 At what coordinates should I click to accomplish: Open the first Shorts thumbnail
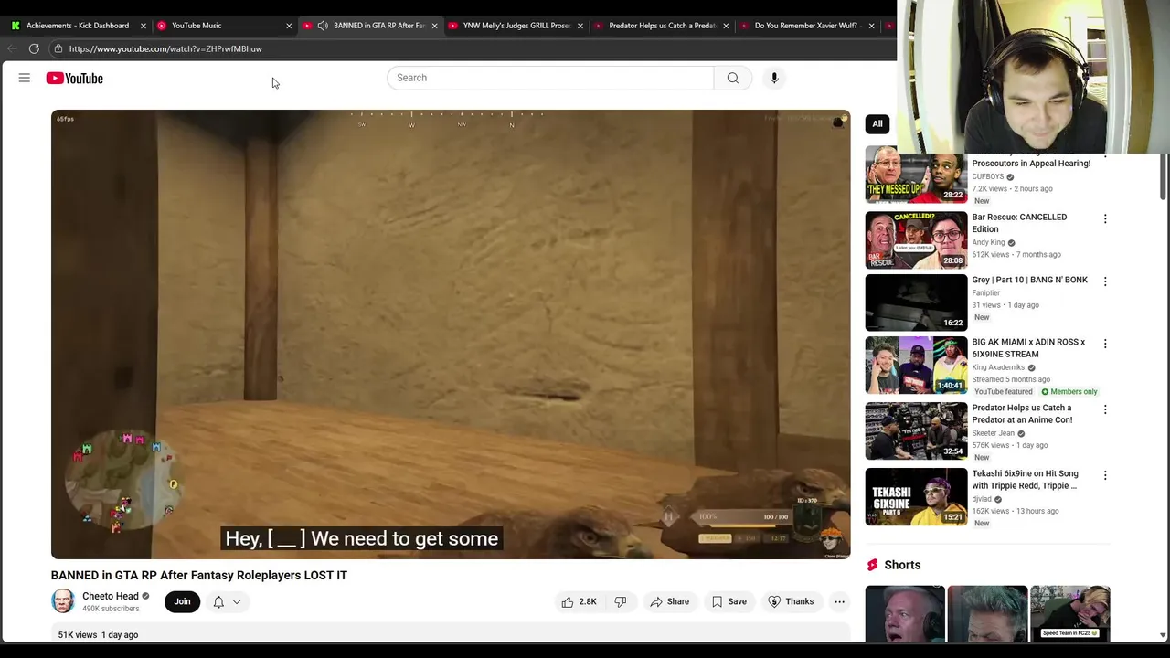pos(905,614)
